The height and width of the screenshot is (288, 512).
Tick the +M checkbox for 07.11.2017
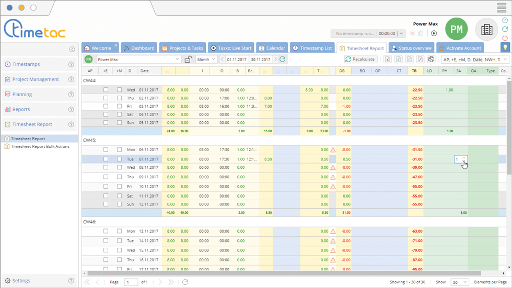[x=119, y=159]
